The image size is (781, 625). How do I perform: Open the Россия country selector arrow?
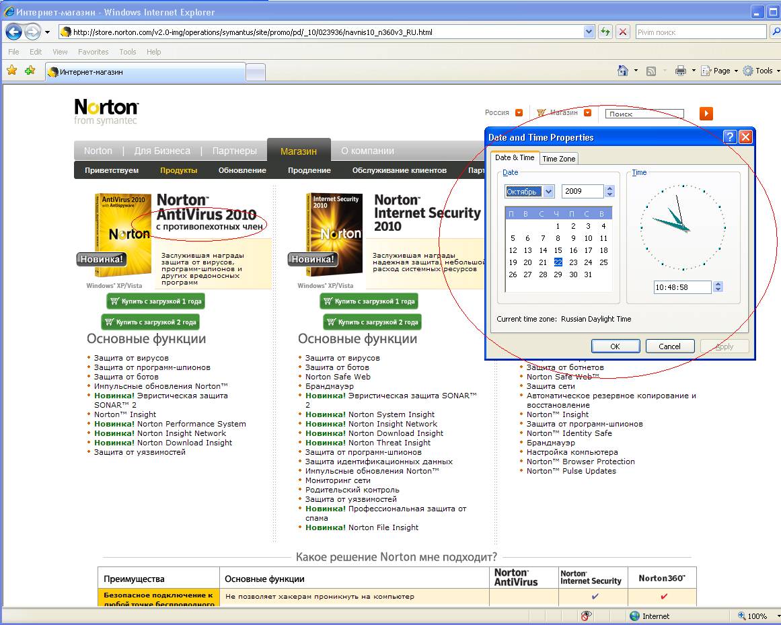(519, 113)
